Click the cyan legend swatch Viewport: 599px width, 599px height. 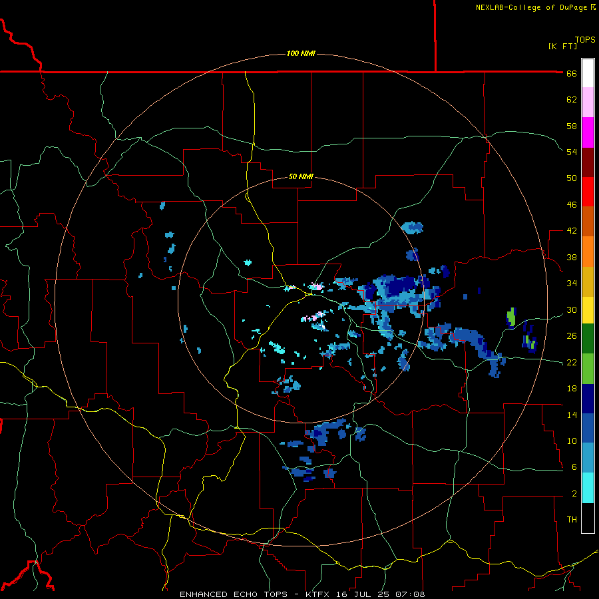click(x=588, y=488)
